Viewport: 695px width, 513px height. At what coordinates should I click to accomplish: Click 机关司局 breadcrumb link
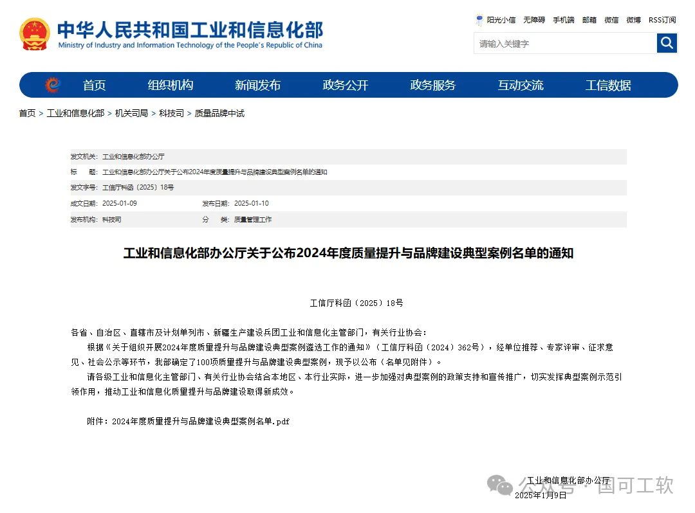131,113
